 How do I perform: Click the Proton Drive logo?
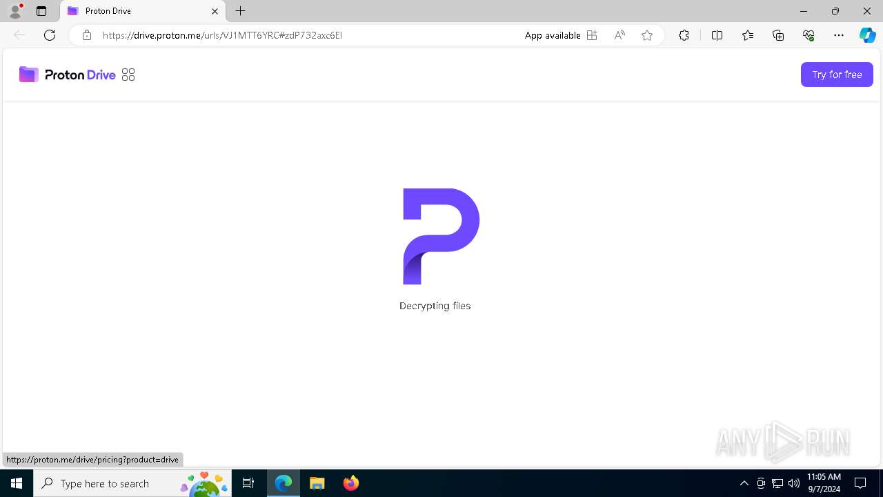[x=67, y=75]
